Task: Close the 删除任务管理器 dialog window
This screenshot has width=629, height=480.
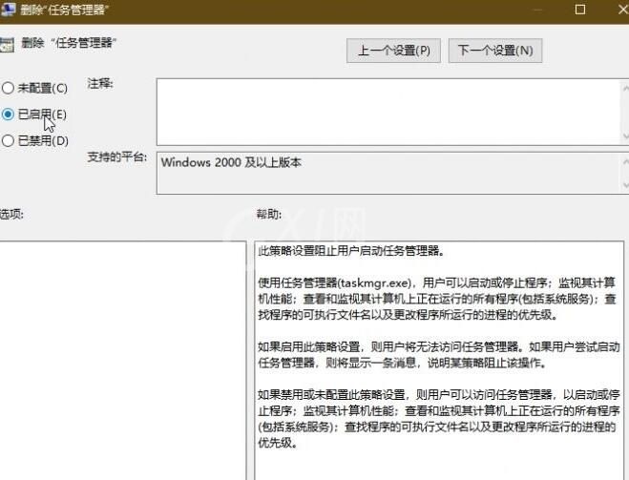Action: point(623,10)
